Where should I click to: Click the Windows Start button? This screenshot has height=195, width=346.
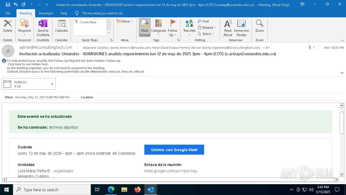coord(6,190)
